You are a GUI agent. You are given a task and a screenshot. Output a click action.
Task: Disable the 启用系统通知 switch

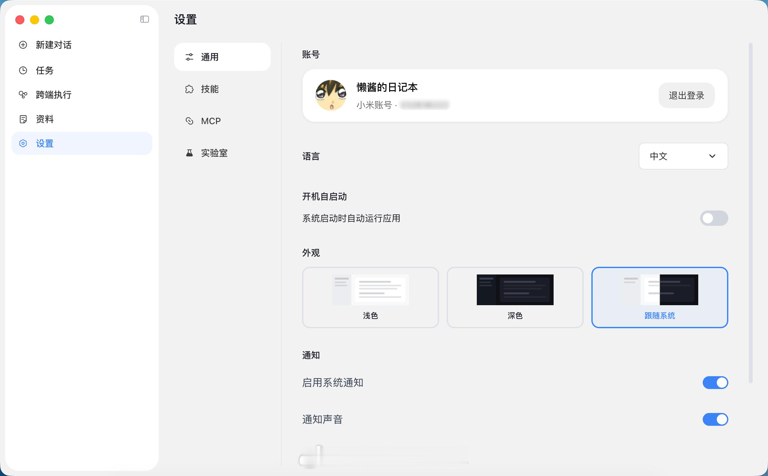715,383
